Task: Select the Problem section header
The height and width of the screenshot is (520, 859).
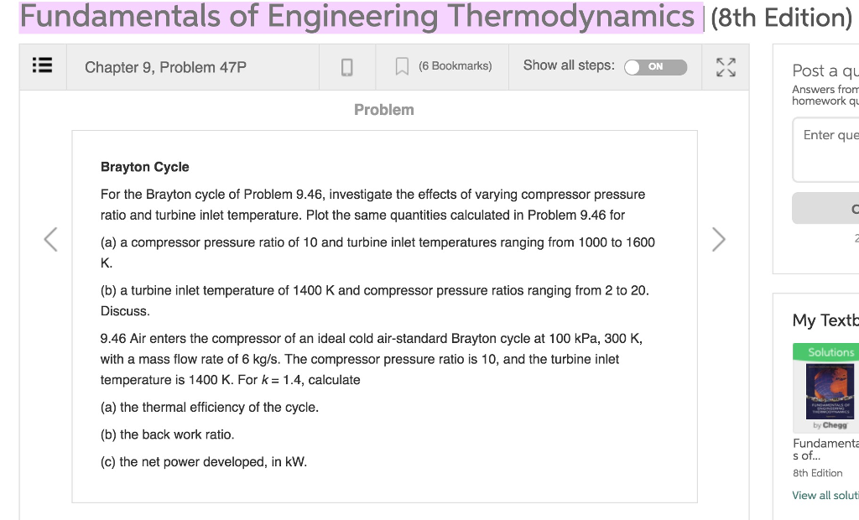Action: pos(384,109)
